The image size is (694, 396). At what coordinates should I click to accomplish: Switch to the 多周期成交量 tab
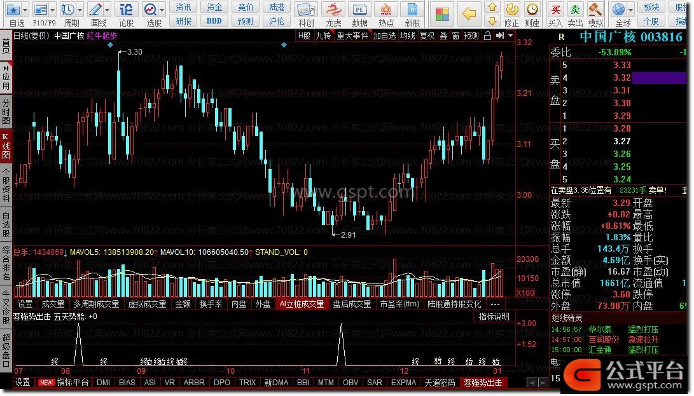click(x=97, y=304)
